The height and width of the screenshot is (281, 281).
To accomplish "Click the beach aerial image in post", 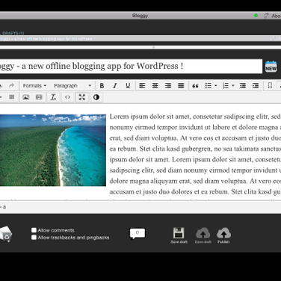I will 53,150.
